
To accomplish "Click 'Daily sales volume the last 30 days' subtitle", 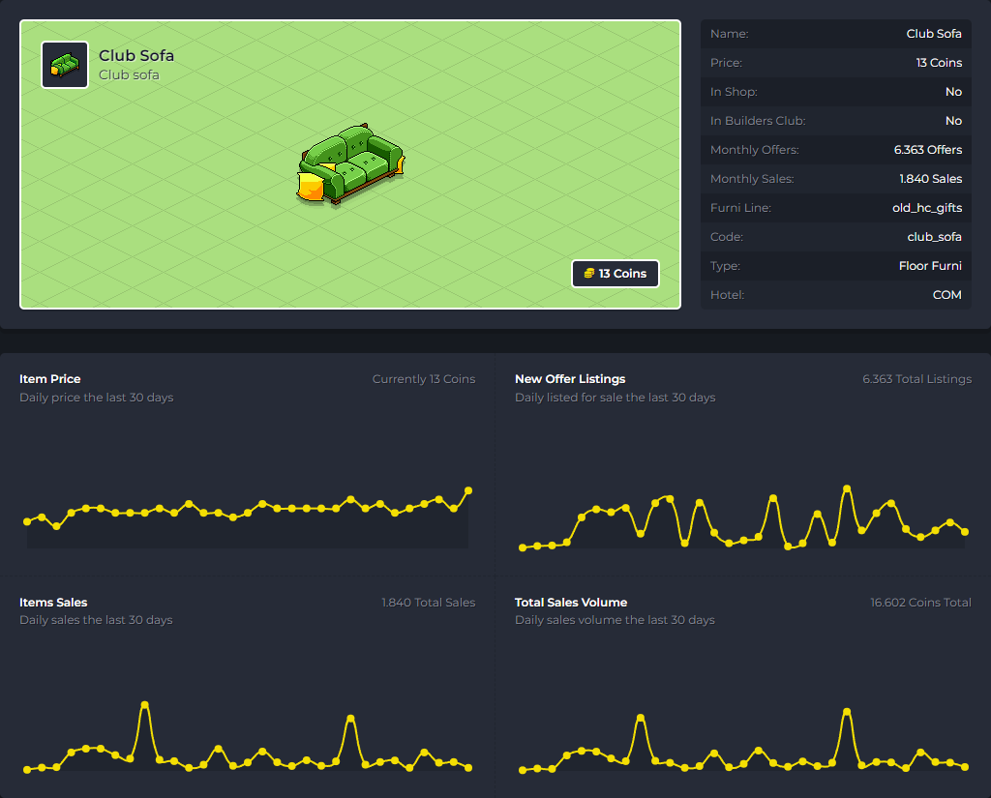I will (615, 620).
